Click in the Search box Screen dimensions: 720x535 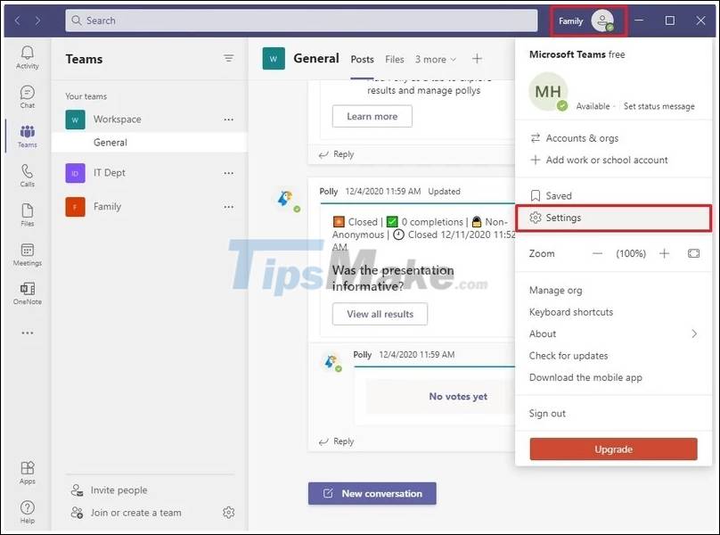tap(301, 21)
